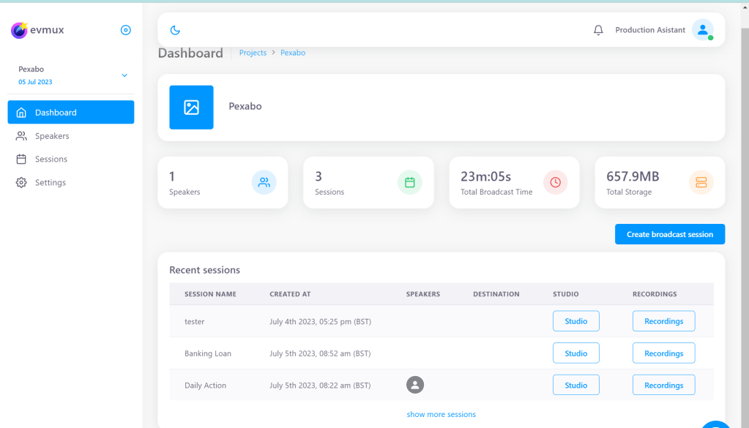Click the circular target icon beside evmux
Image resolution: width=749 pixels, height=428 pixels.
126,30
